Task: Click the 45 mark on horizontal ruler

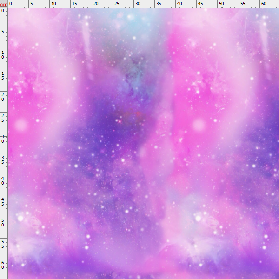Action: 200,3
